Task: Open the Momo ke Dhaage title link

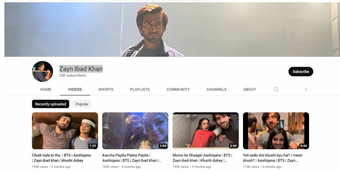Action: coord(202,158)
